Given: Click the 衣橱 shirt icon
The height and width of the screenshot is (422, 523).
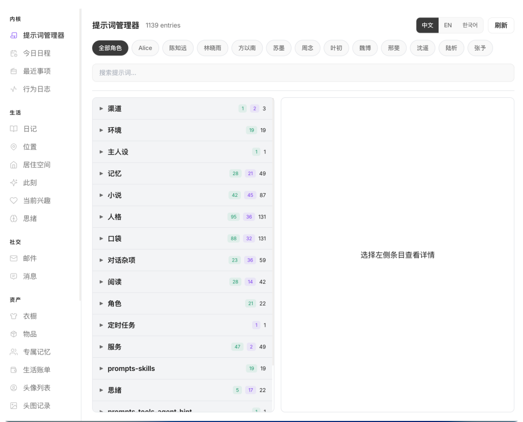Looking at the screenshot, I should pos(14,316).
